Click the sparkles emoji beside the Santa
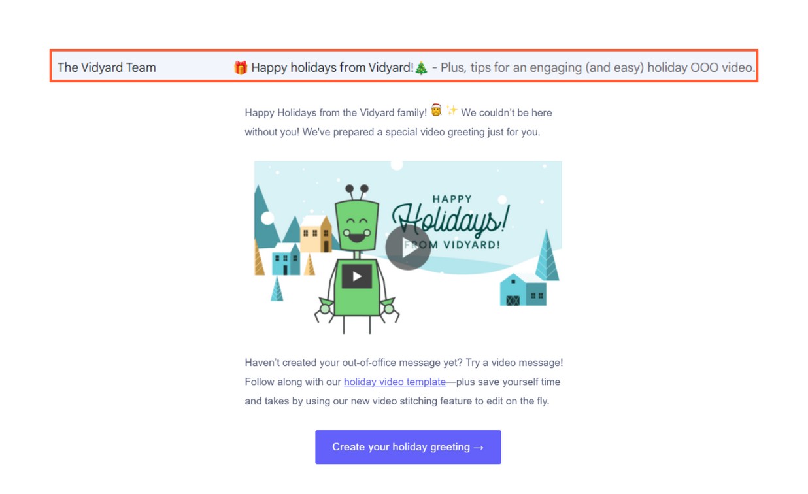Image resolution: width=808 pixels, height=494 pixels. pyautogui.click(x=452, y=110)
